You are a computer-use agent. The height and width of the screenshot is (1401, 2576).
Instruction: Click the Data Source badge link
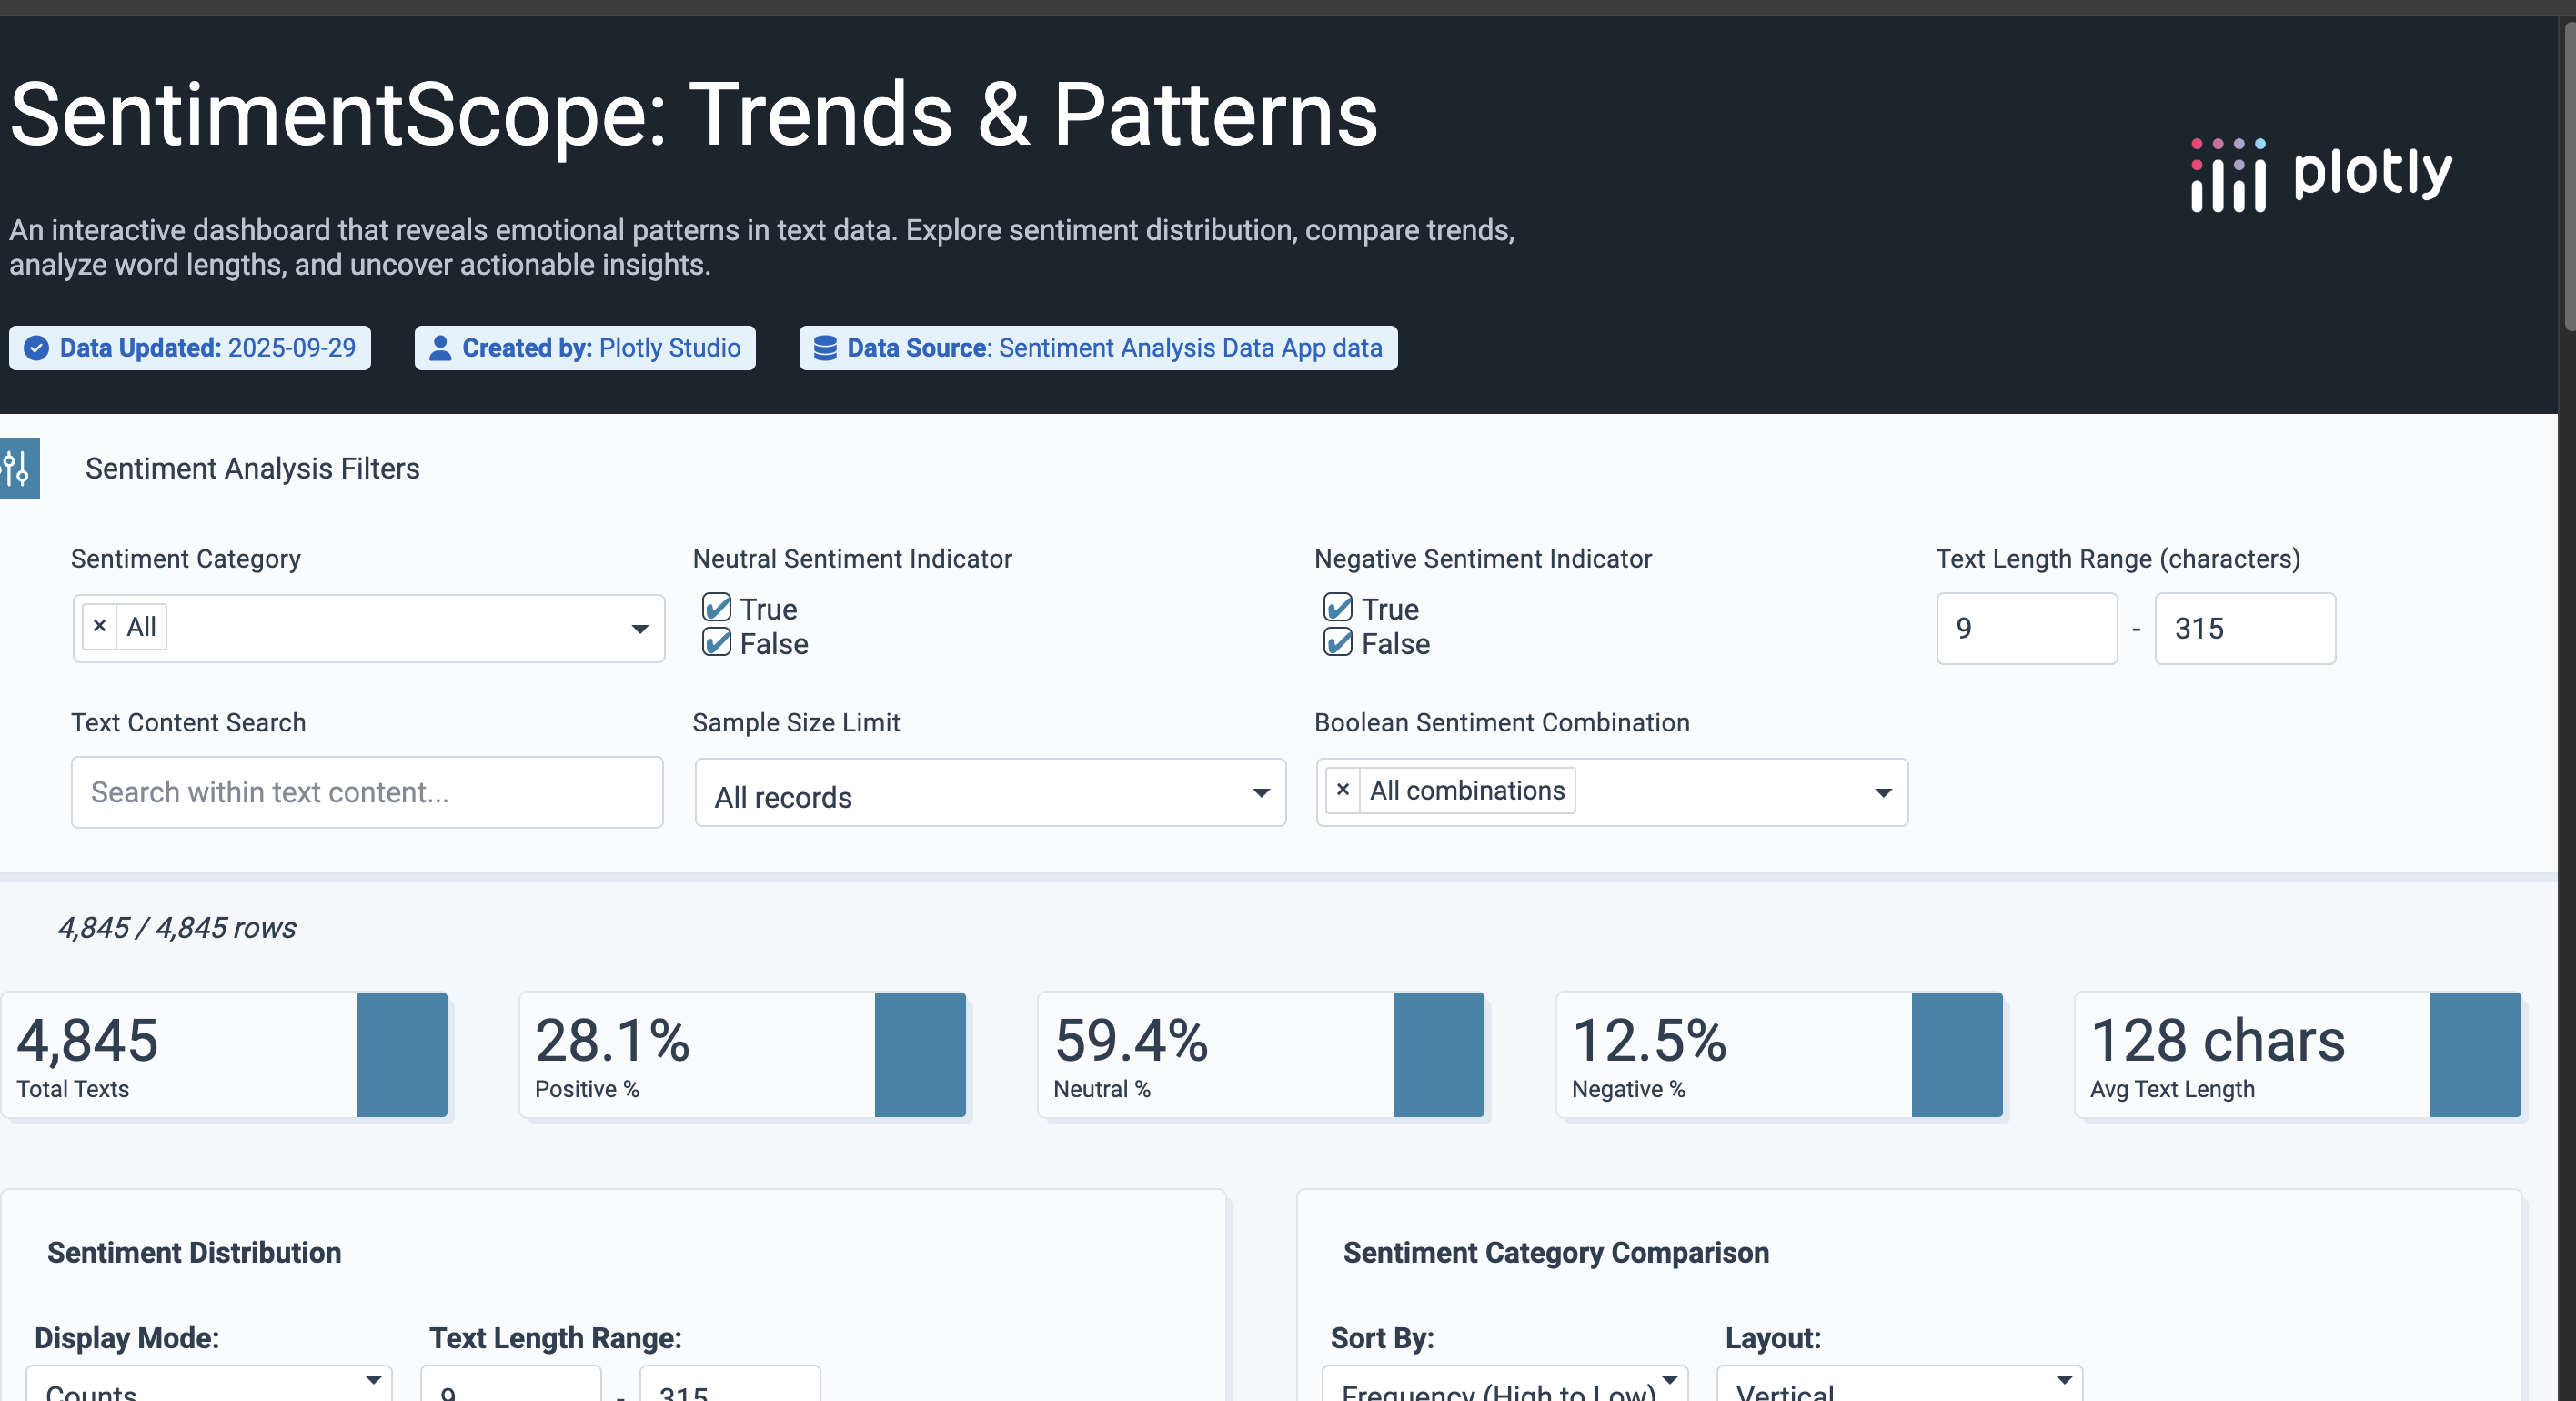coord(1098,348)
